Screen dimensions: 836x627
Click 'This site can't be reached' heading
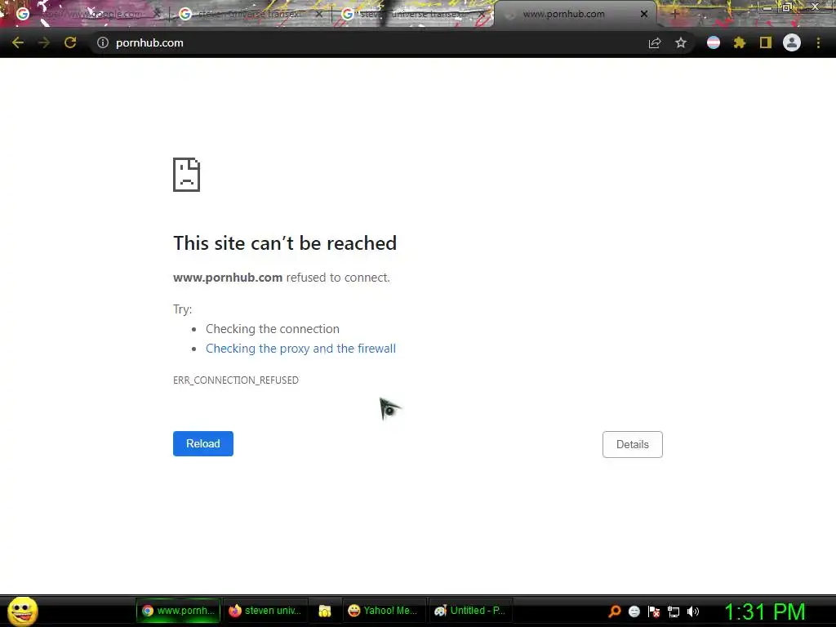click(285, 243)
